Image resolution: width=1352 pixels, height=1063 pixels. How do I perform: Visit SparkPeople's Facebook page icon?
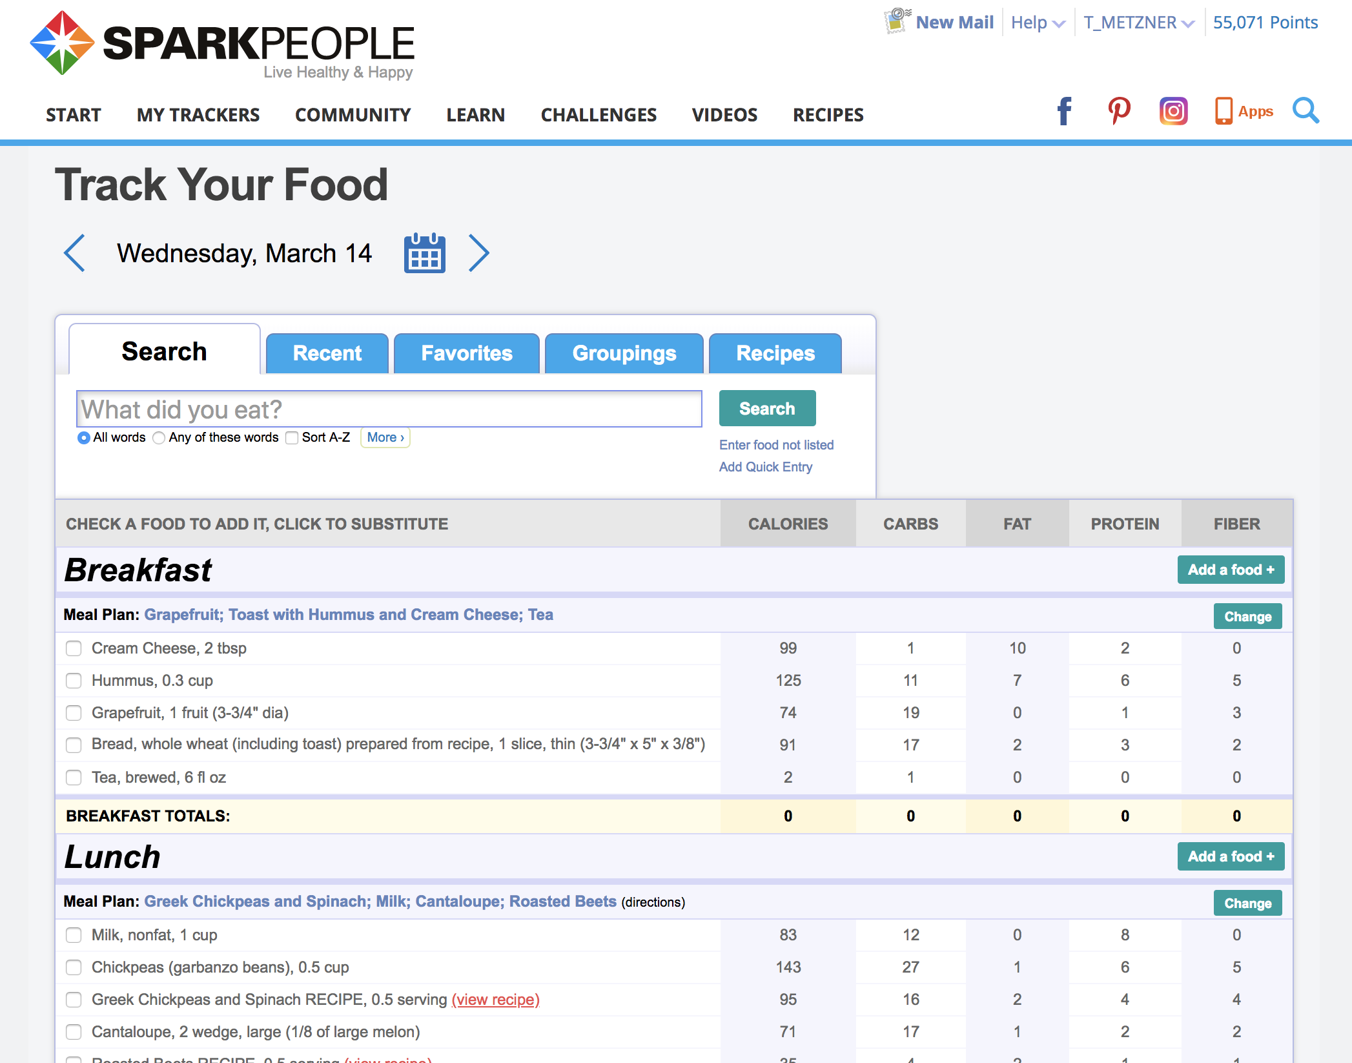[1063, 112]
